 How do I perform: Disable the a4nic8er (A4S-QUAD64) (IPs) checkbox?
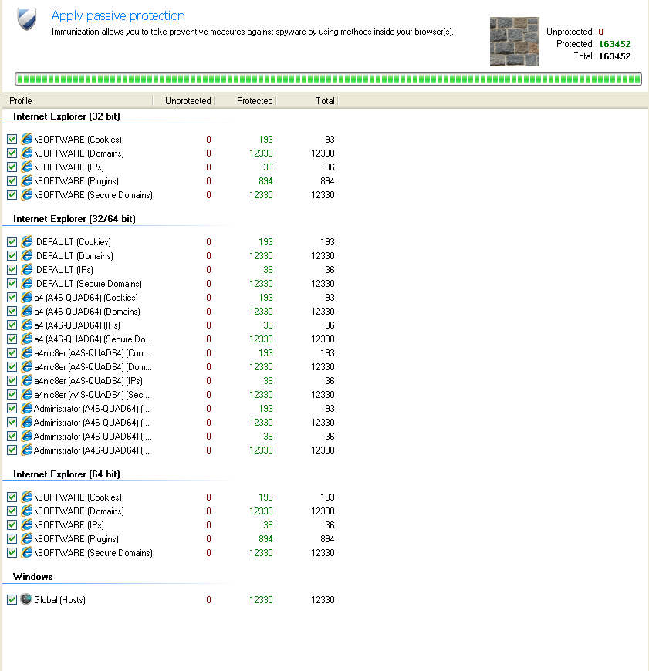12,381
